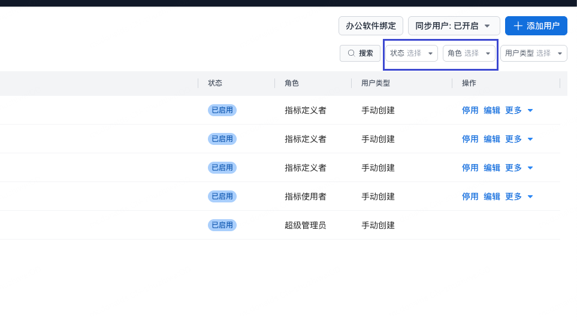The height and width of the screenshot is (321, 577).
Task: Edit the 指标使用者 user
Action: 492,196
